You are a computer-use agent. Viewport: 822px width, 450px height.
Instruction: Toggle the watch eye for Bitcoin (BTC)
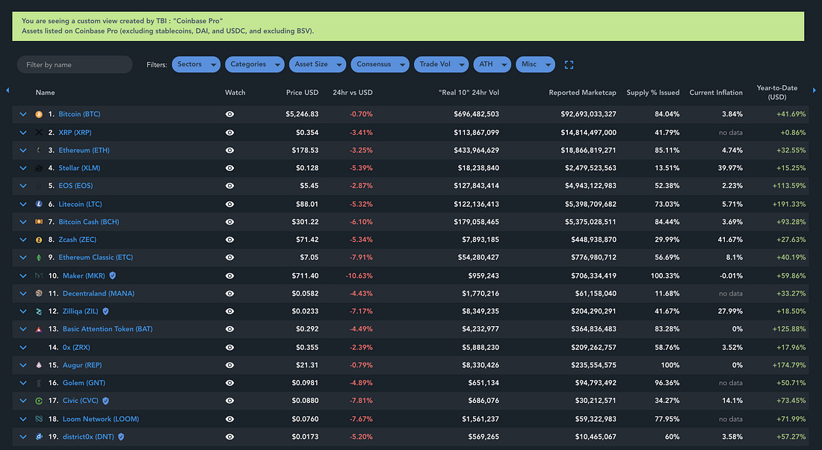[x=229, y=114]
